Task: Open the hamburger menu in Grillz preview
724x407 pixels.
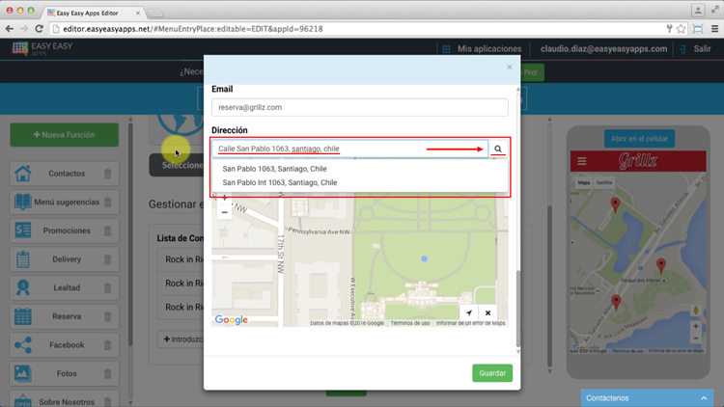Action: coord(581,161)
